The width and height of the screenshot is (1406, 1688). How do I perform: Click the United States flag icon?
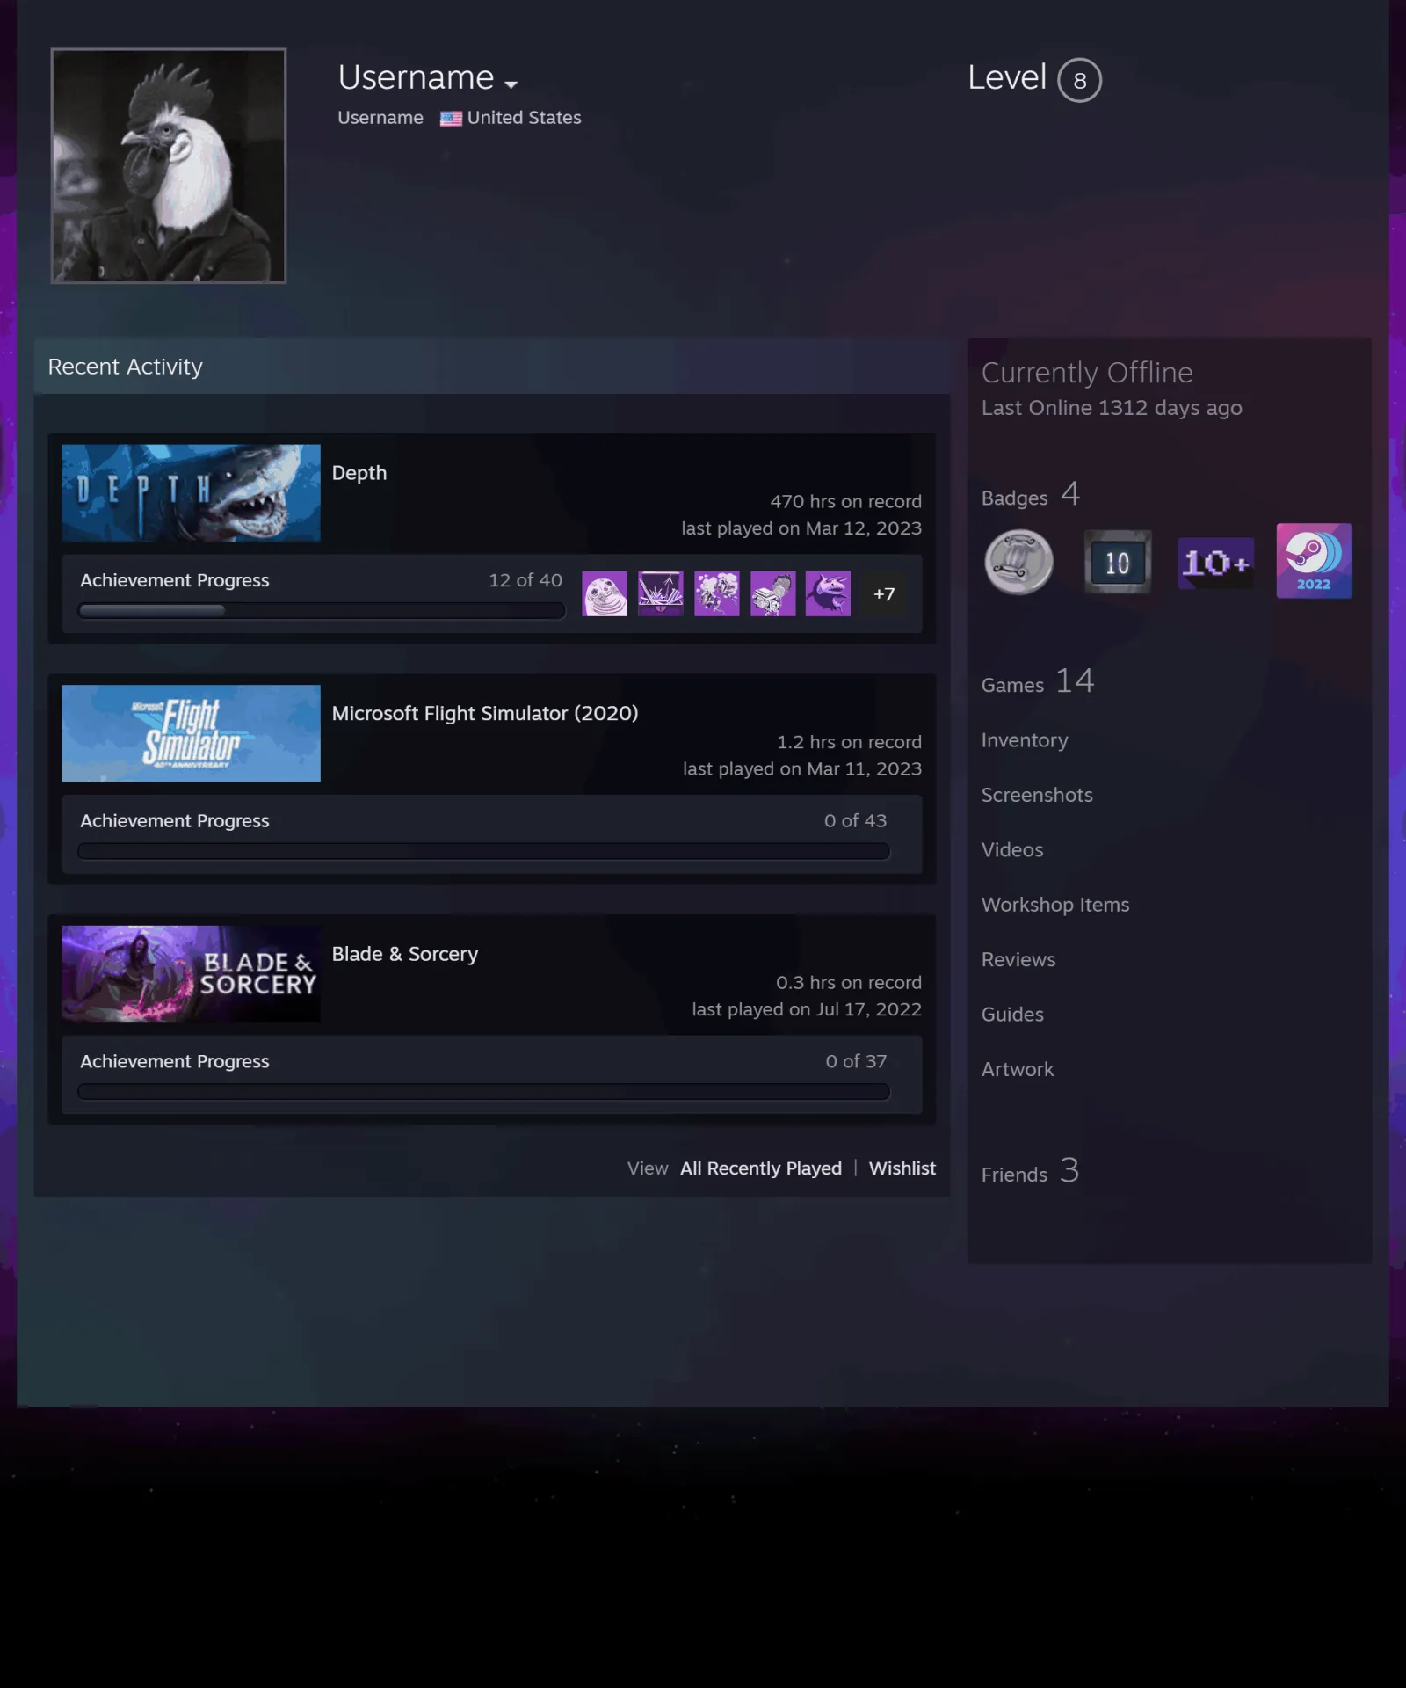coord(451,119)
